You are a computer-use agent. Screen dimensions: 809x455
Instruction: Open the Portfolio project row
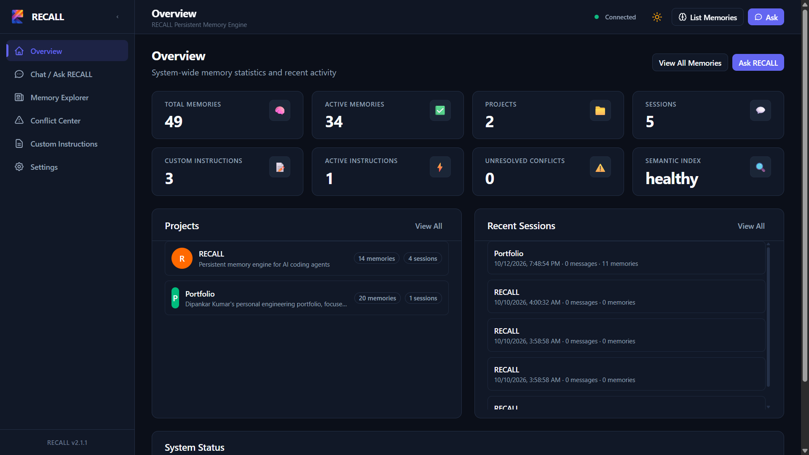306,298
